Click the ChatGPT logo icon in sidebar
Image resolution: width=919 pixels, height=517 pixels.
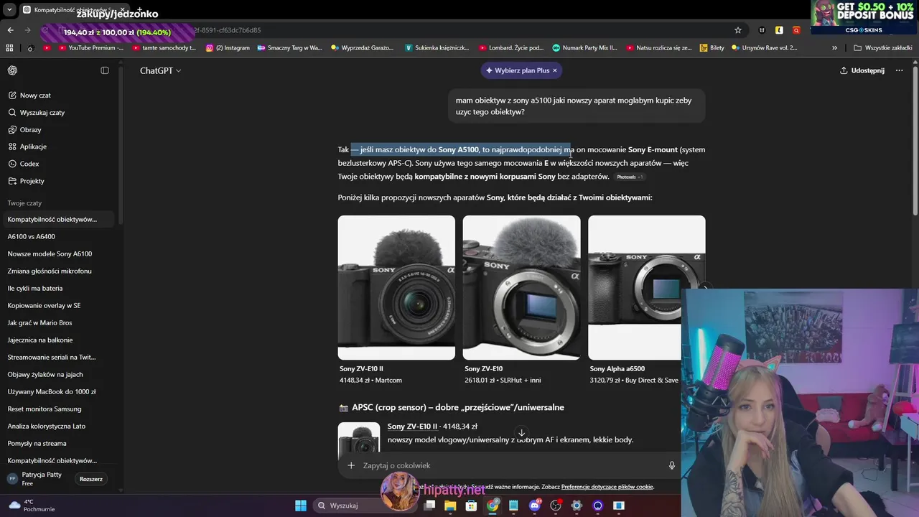[12, 70]
